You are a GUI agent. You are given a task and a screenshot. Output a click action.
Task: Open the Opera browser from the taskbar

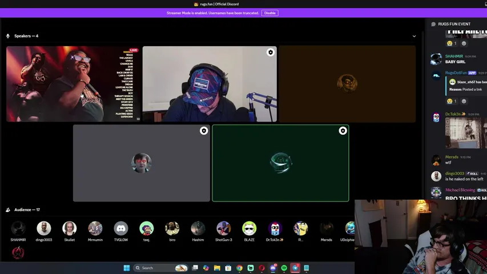(x=262, y=268)
